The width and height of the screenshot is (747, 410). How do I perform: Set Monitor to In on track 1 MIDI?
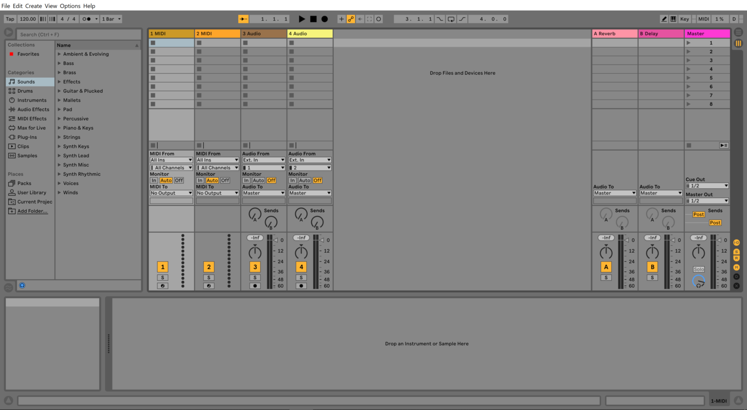tap(154, 180)
